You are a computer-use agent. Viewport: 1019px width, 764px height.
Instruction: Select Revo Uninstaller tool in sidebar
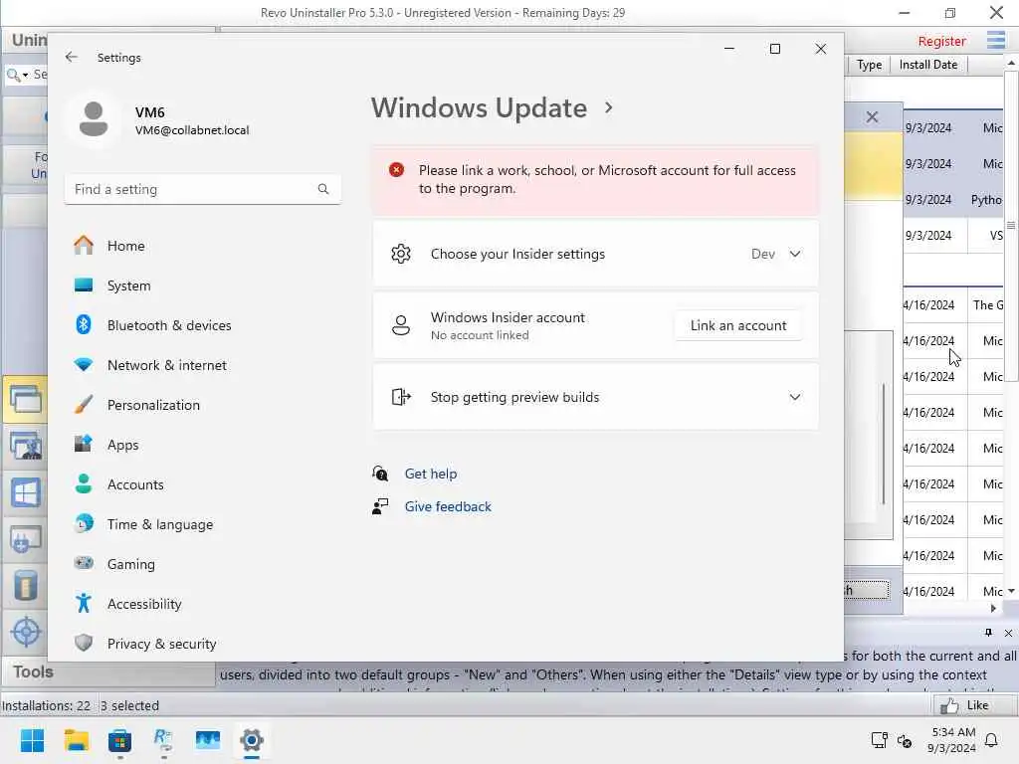25,400
